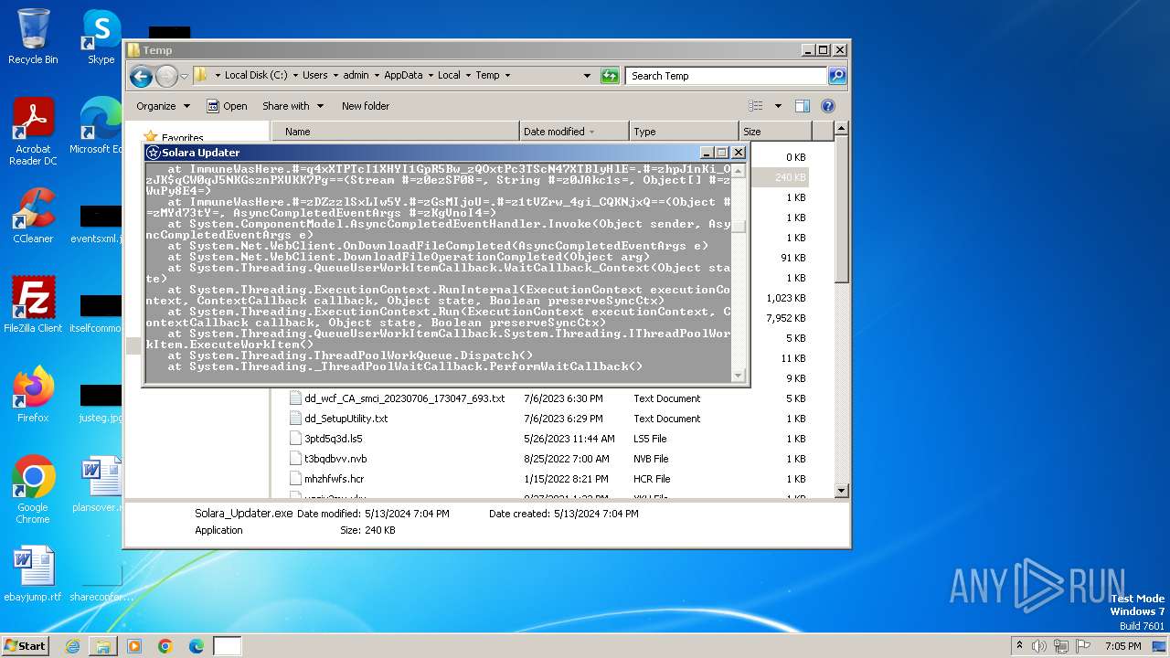Show hidden tray icons arrow
Screen dimensions: 1170x658
tap(1020, 646)
